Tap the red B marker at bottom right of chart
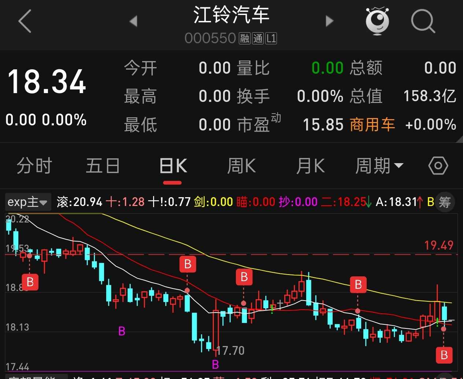 pos(444,355)
